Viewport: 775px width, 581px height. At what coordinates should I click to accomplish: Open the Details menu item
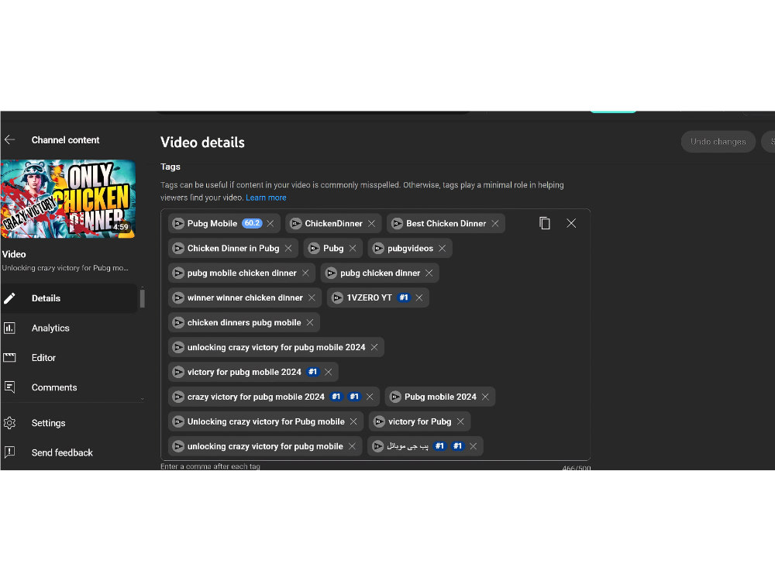point(69,298)
